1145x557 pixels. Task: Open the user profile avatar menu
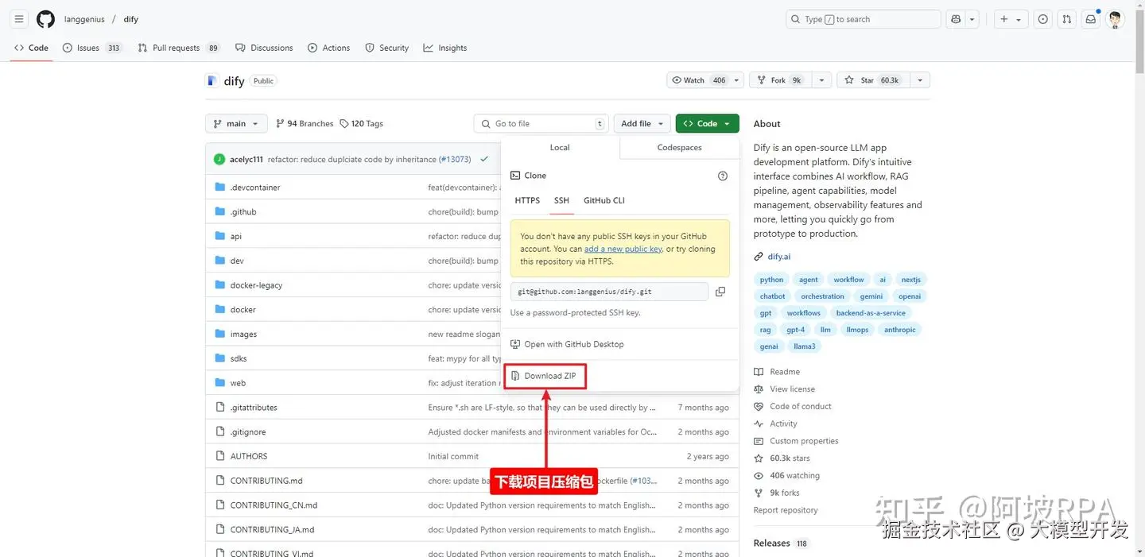(x=1116, y=19)
